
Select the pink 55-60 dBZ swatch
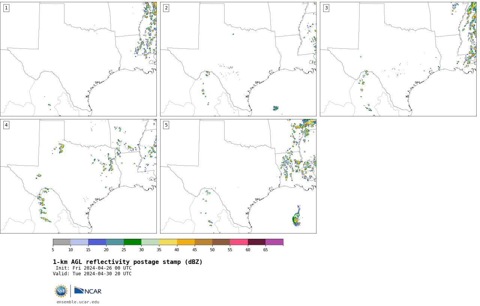tap(239, 242)
